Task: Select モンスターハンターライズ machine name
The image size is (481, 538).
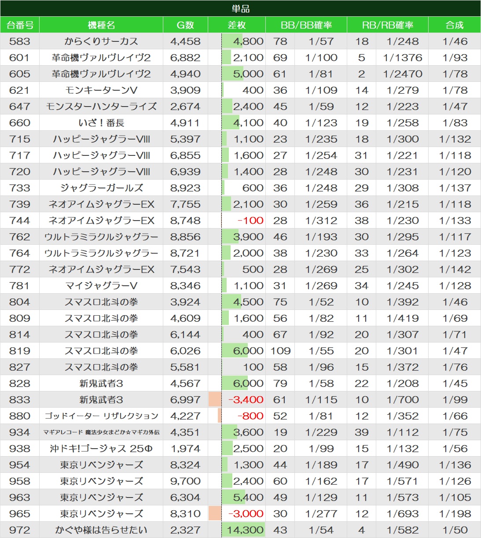Action: coord(101,107)
